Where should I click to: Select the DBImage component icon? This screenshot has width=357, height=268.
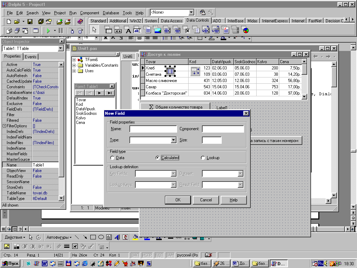tap(157, 30)
